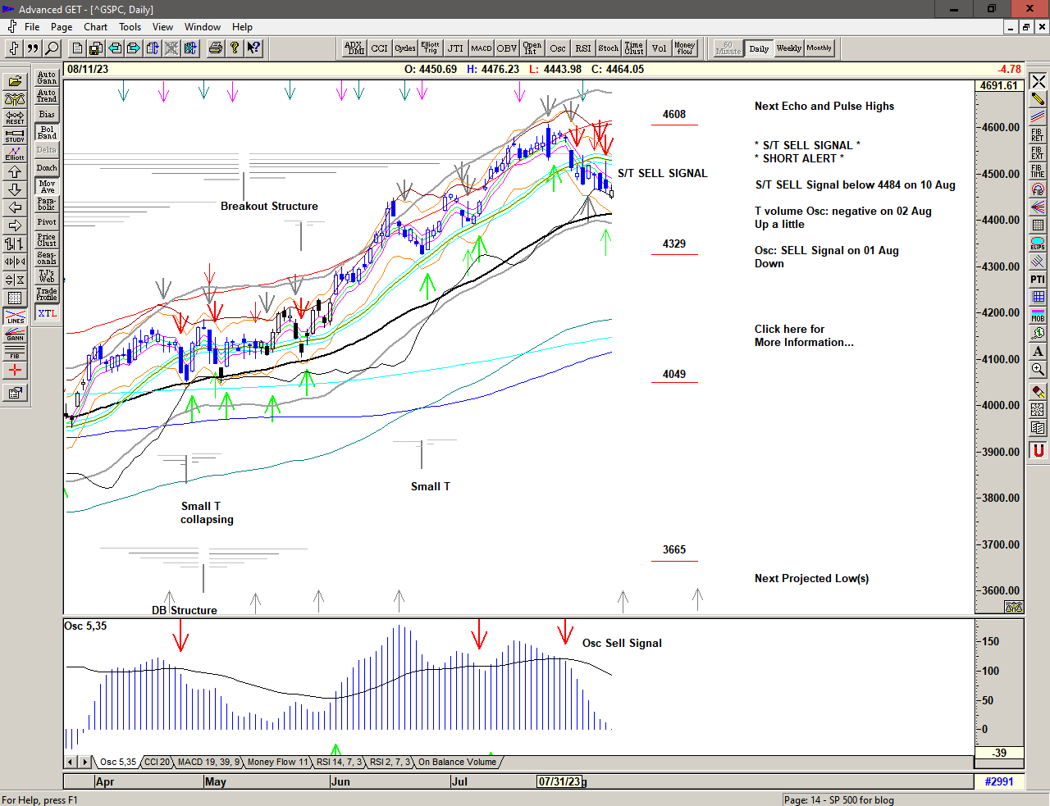1050x806 pixels.
Task: Click the Elliott wave tool icon
Action: pyautogui.click(x=15, y=153)
